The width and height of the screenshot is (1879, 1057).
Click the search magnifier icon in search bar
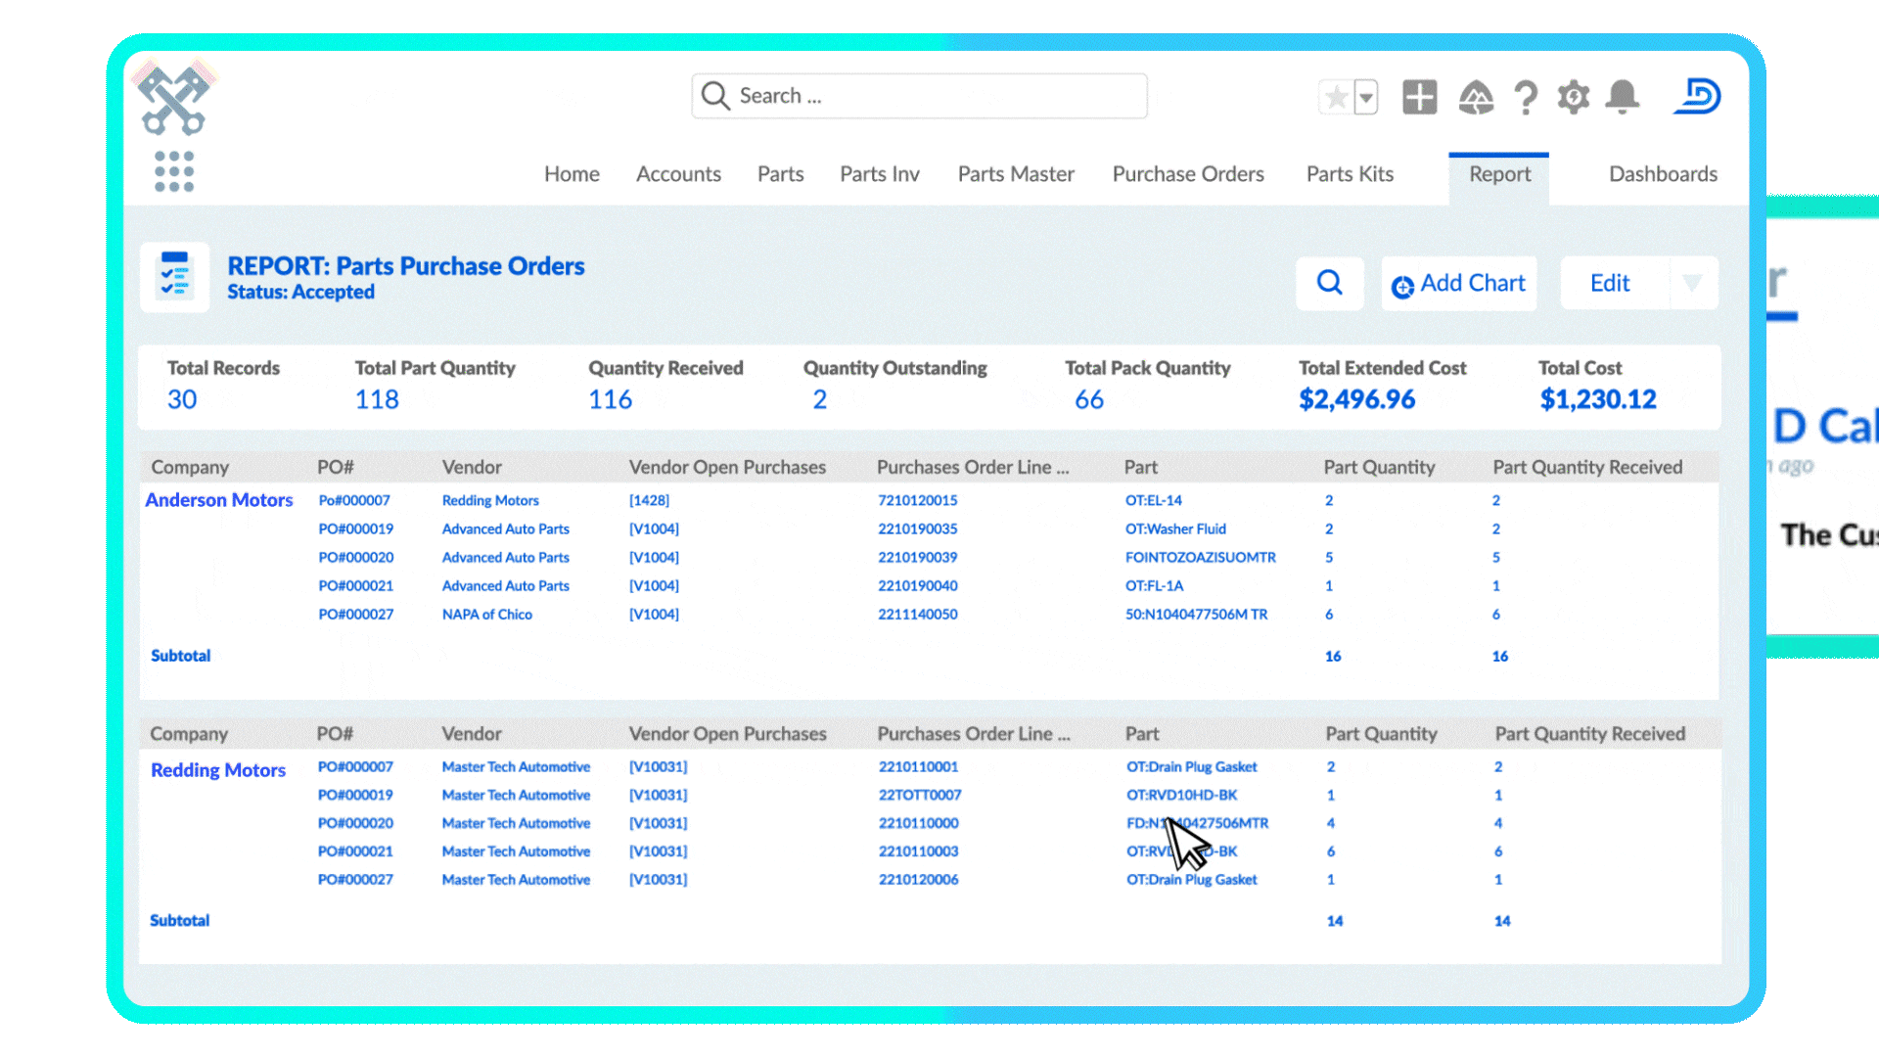pos(715,96)
